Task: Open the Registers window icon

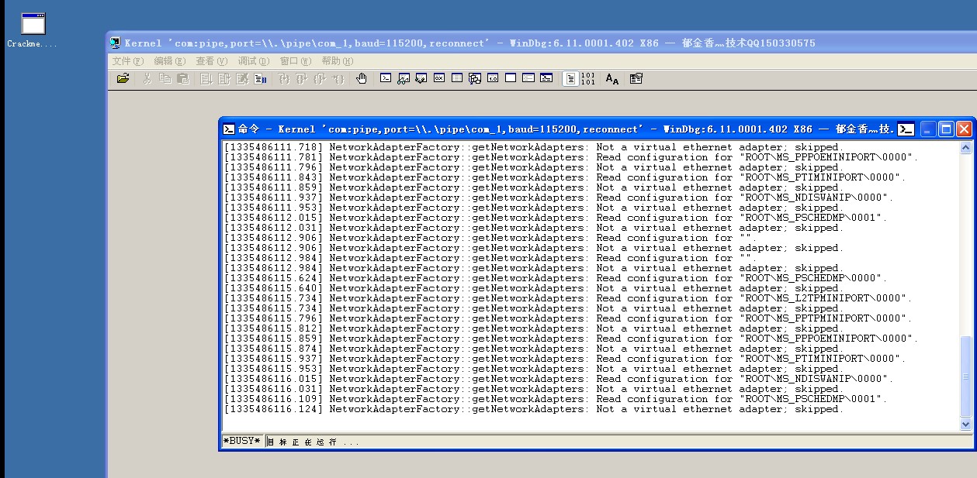Action: point(440,78)
